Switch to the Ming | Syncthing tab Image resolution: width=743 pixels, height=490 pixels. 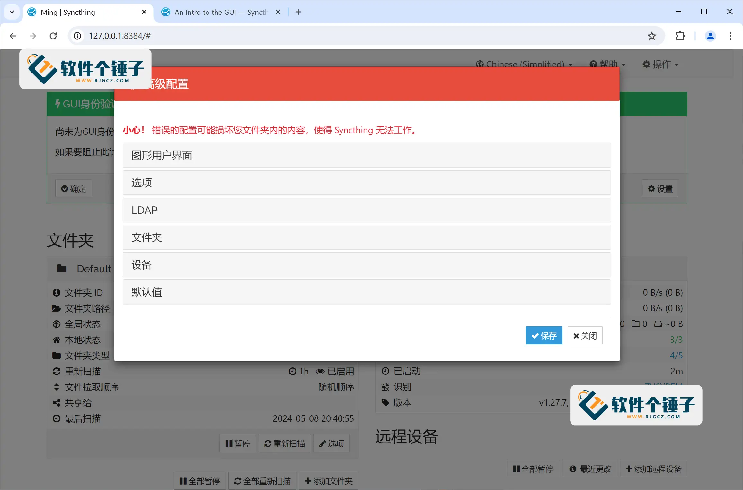tap(87, 12)
